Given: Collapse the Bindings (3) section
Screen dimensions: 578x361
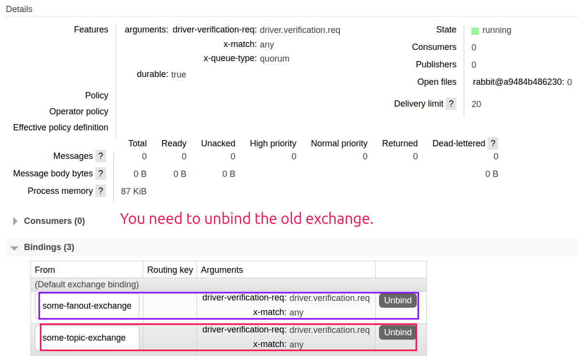Looking at the screenshot, I should [48, 247].
